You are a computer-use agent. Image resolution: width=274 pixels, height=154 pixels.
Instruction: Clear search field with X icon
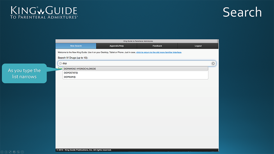click(x=213, y=63)
